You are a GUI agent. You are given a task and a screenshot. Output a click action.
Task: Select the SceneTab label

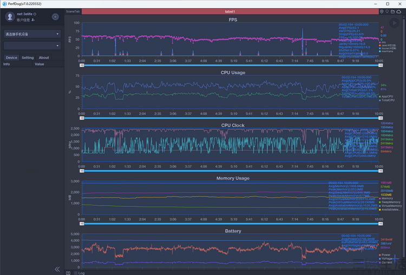(73, 11)
